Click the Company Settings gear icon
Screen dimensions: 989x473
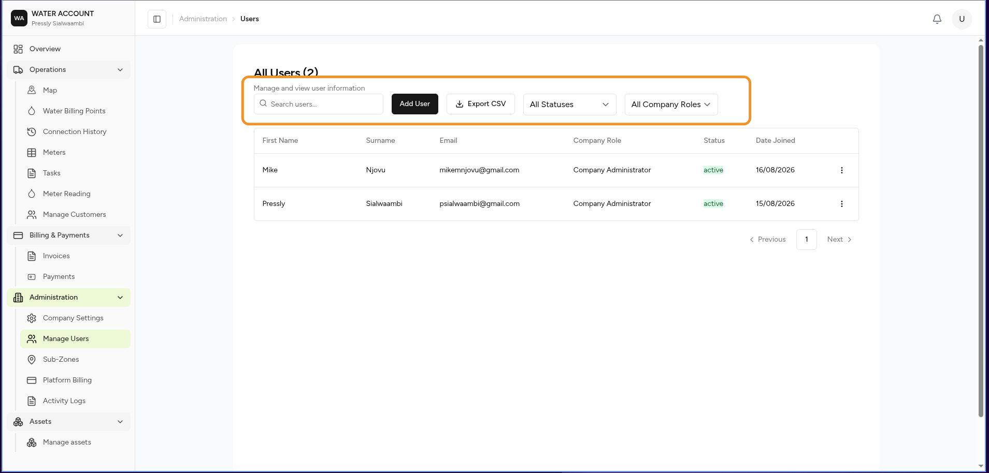pyautogui.click(x=32, y=318)
